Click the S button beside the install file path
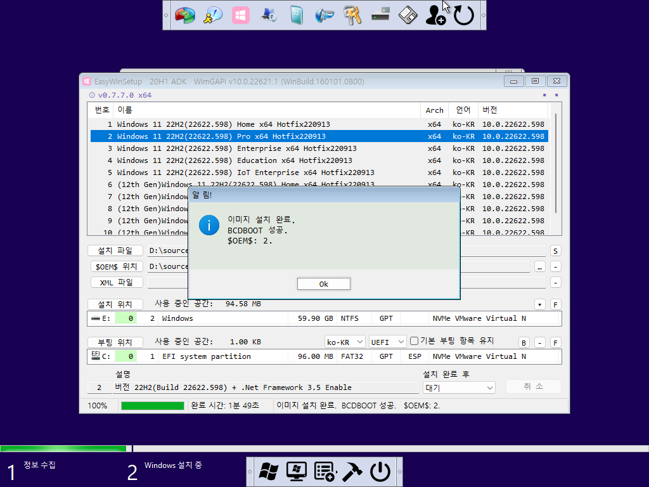Image resolution: width=649 pixels, height=487 pixels. tap(555, 251)
